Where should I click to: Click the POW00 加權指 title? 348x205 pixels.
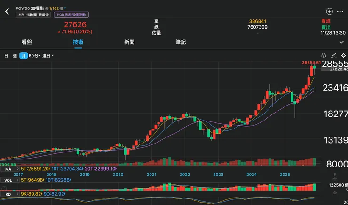[x=30, y=8]
